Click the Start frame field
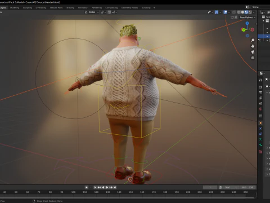 click(231, 187)
